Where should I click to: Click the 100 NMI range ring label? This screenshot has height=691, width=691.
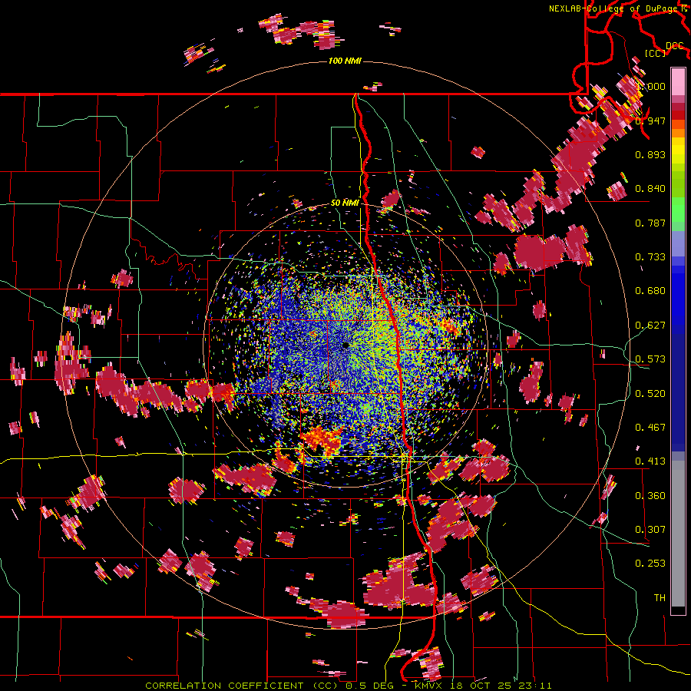[345, 61]
